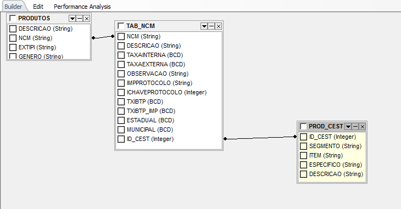The image size is (401, 209).
Task: Select the PRODUTOS table title
Action: click(x=34, y=19)
